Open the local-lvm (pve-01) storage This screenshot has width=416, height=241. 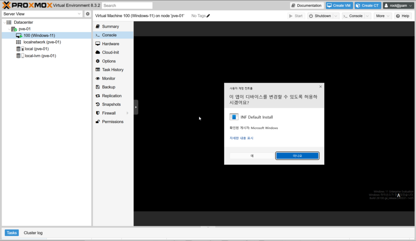pyautogui.click(x=40, y=56)
